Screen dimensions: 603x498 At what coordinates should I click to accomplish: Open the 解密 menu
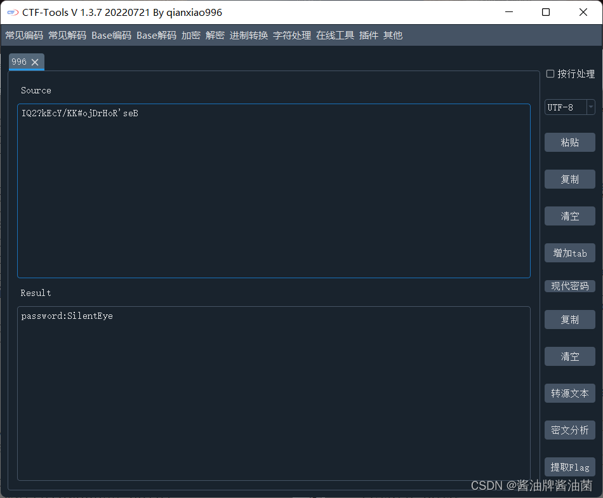[x=215, y=36]
